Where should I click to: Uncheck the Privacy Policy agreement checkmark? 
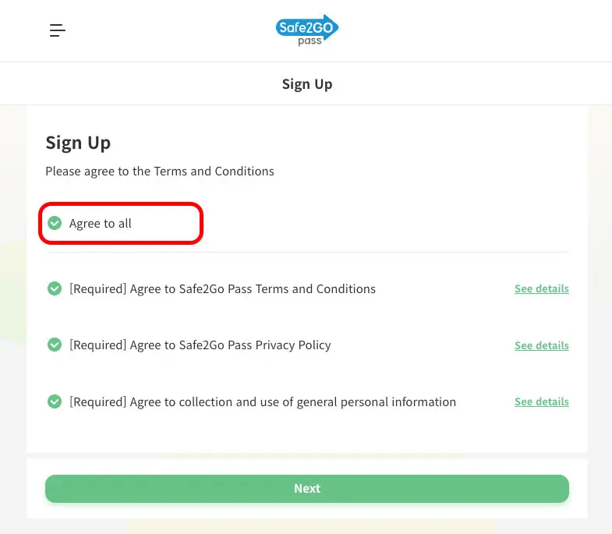coord(55,345)
